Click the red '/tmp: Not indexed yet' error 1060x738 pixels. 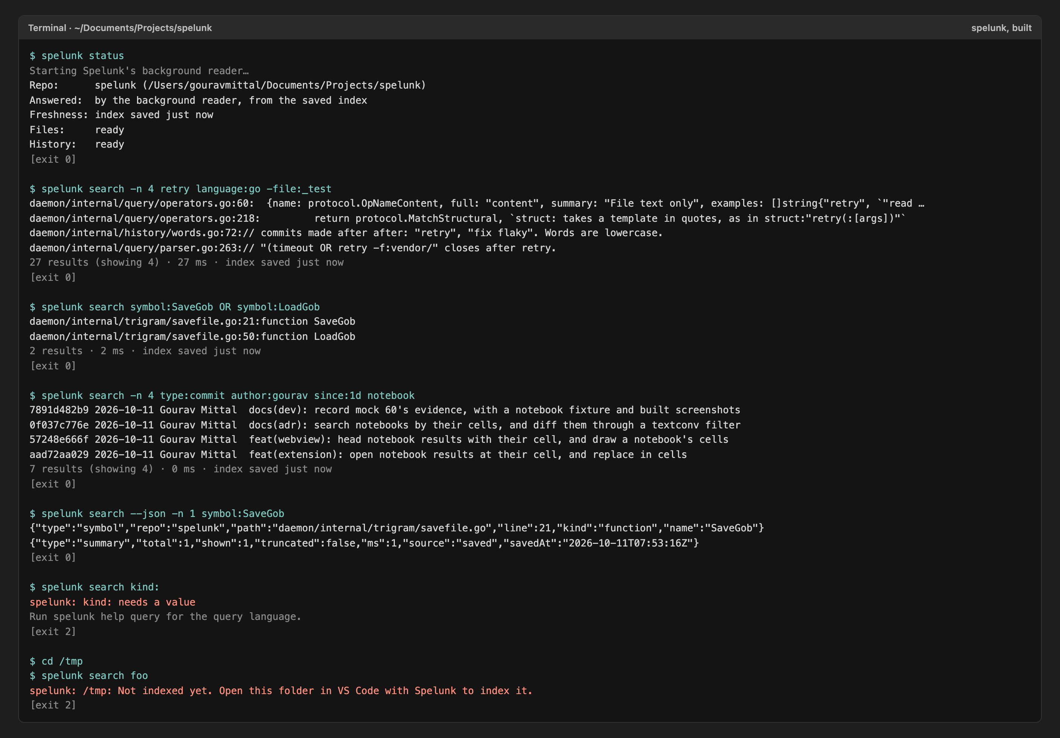(281, 691)
